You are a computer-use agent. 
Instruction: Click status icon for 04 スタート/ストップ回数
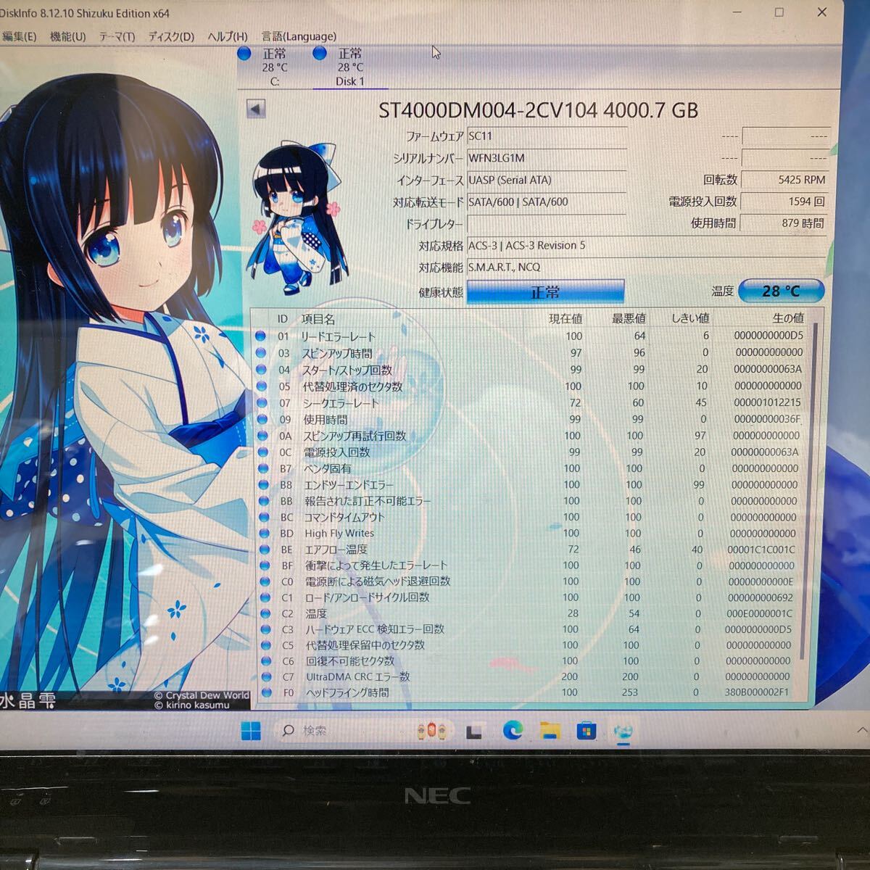(261, 370)
